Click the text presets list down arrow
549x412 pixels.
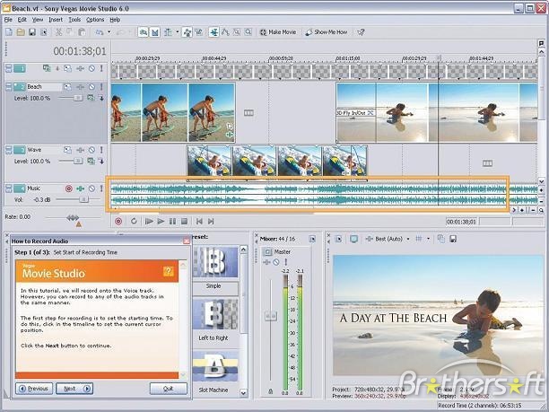pyautogui.click(x=244, y=393)
